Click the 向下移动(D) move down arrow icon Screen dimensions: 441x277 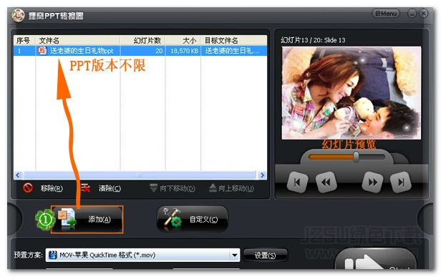point(153,188)
